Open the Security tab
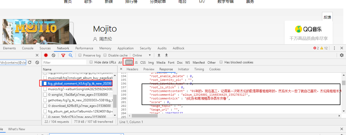346x135 pixels. point(145,48)
